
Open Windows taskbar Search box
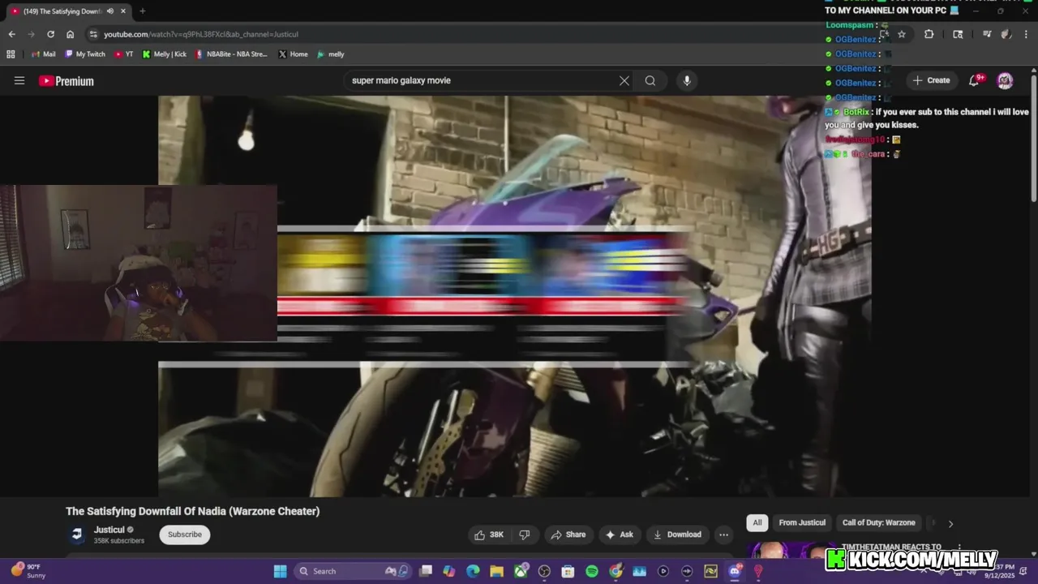[353, 571]
